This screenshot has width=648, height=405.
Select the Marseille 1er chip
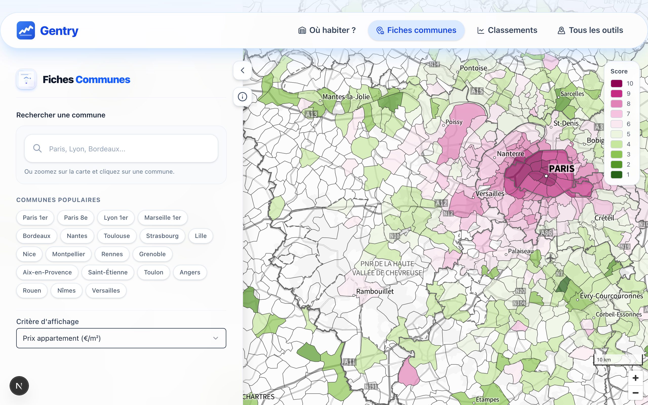tap(163, 217)
